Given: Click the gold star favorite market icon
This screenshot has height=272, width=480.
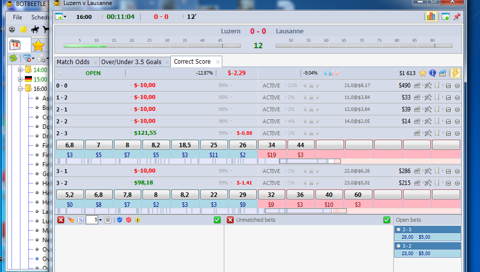Looking at the screenshot, I should (423, 73).
